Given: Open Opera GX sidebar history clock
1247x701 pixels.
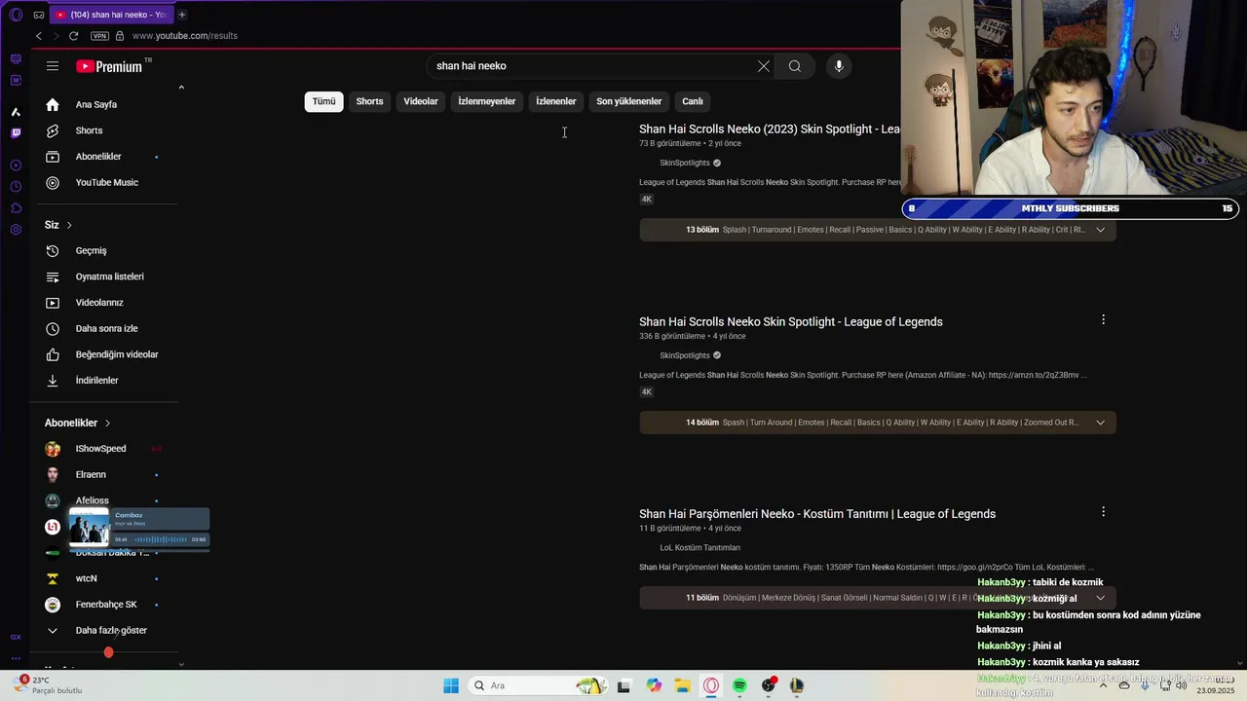Looking at the screenshot, I should coord(16,186).
